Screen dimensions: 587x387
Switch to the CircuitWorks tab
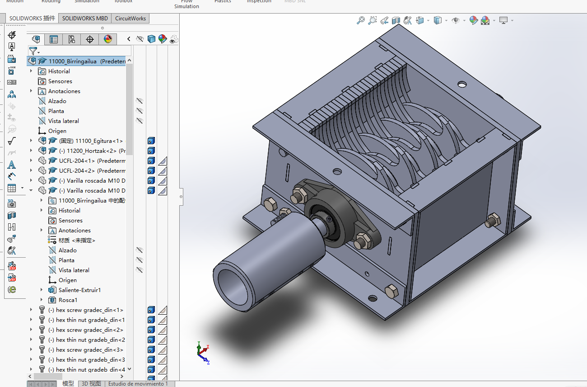[130, 19]
